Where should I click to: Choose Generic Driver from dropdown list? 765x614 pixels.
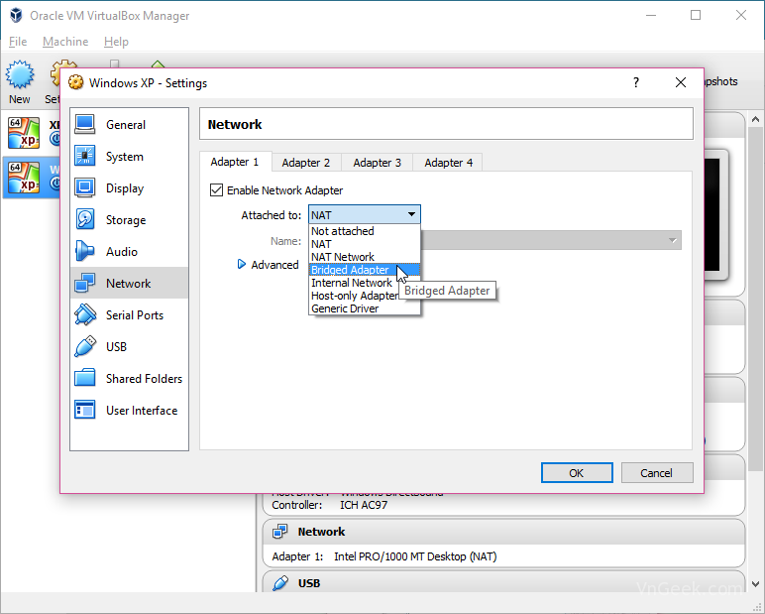pos(364,308)
